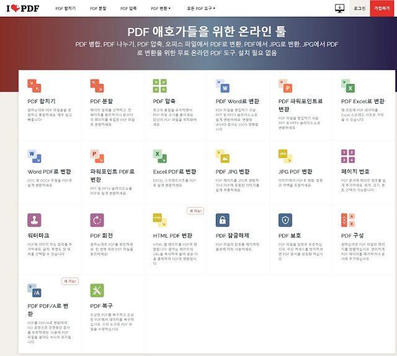Click the PDF 보호 shield icon
Screen dimensions: 397x356
285,220
